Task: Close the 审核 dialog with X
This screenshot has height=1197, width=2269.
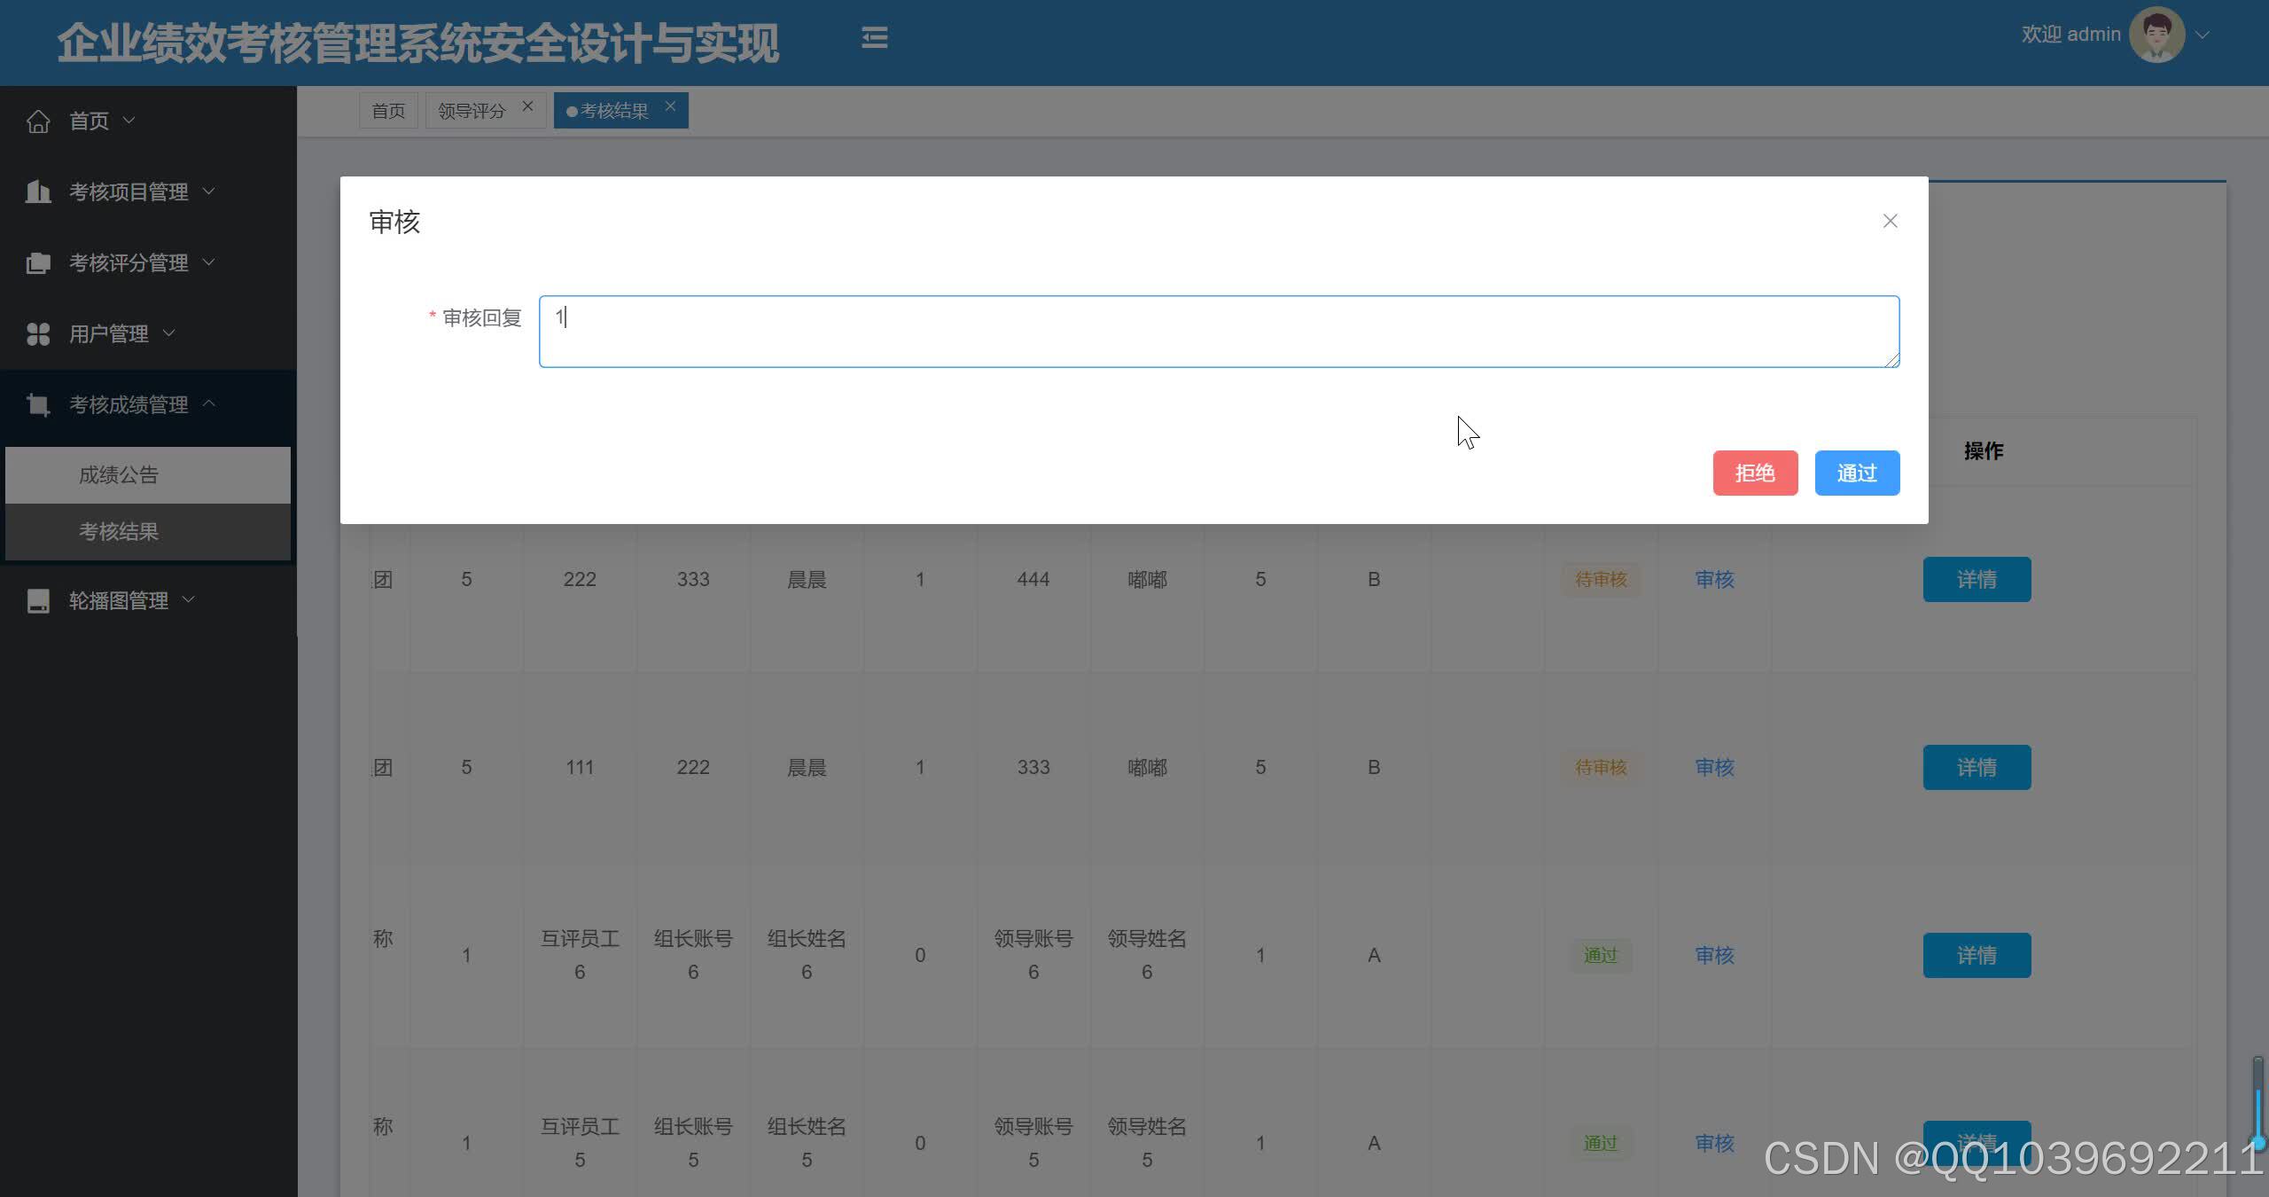Action: [1890, 221]
